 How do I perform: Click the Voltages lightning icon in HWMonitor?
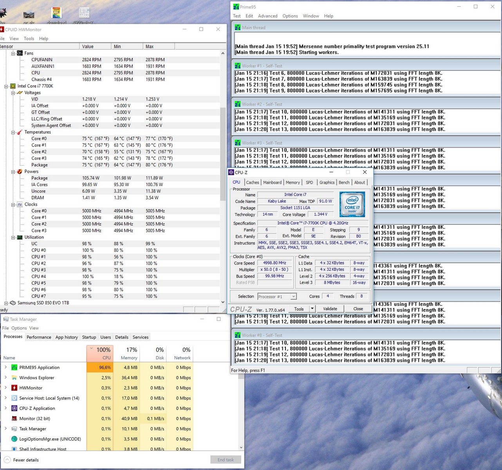(x=20, y=93)
